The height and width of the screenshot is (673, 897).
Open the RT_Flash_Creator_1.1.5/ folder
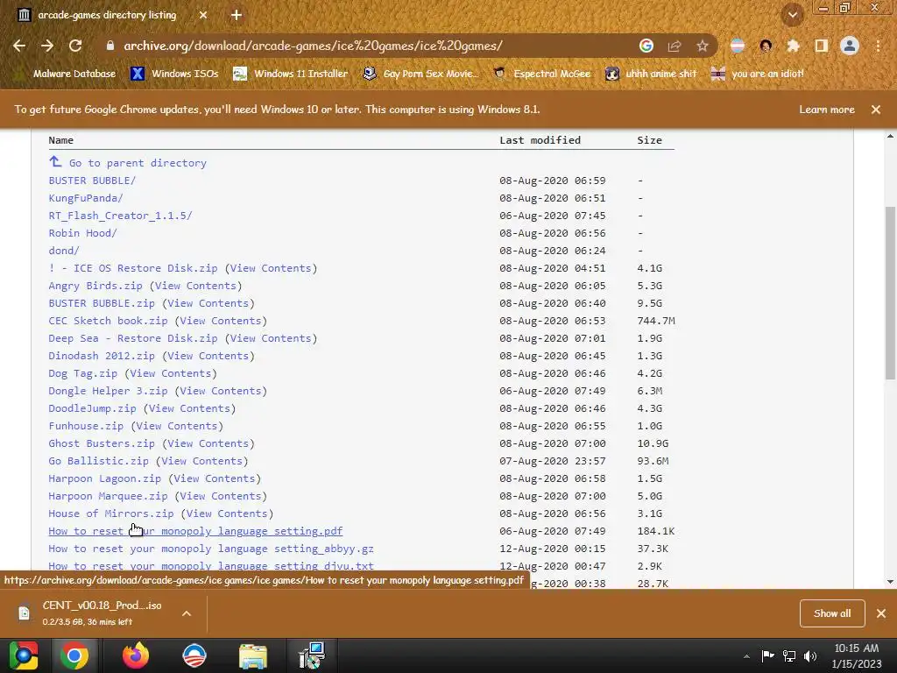[120, 216]
